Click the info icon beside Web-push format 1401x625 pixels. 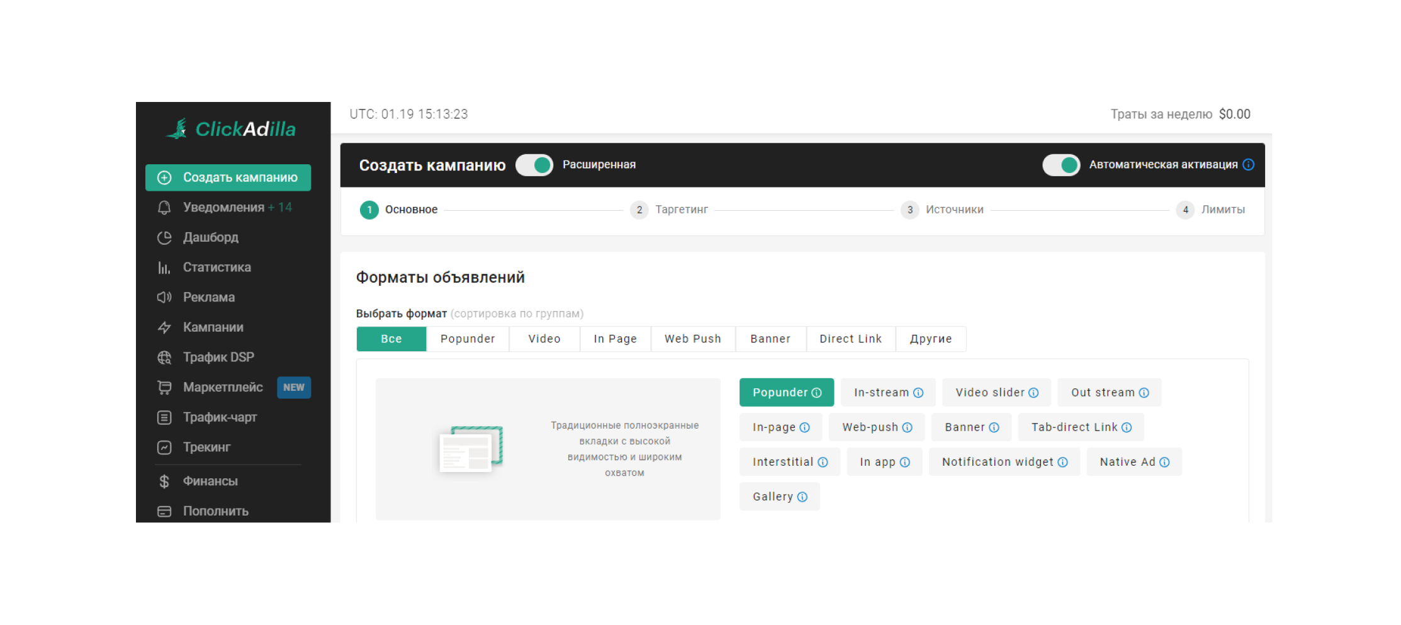(907, 427)
